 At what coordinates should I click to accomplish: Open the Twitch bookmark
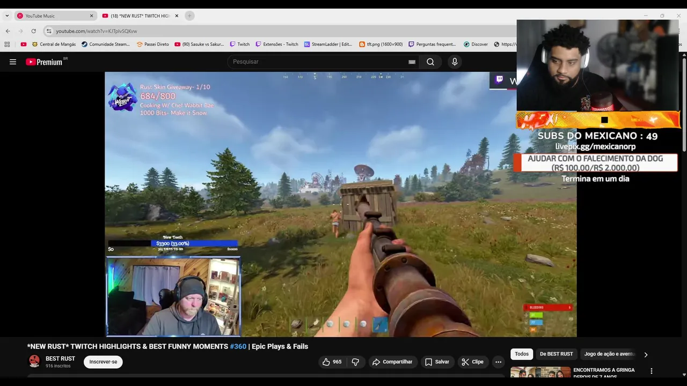(239, 44)
